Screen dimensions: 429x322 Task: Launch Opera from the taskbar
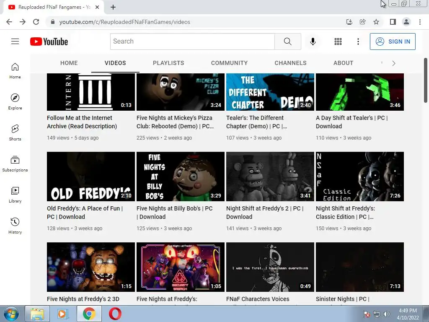pos(115,314)
